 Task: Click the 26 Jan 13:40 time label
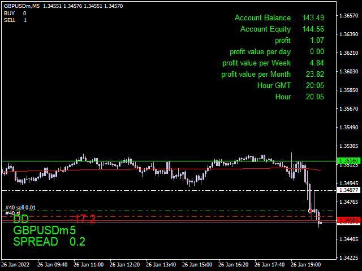click(x=161, y=265)
